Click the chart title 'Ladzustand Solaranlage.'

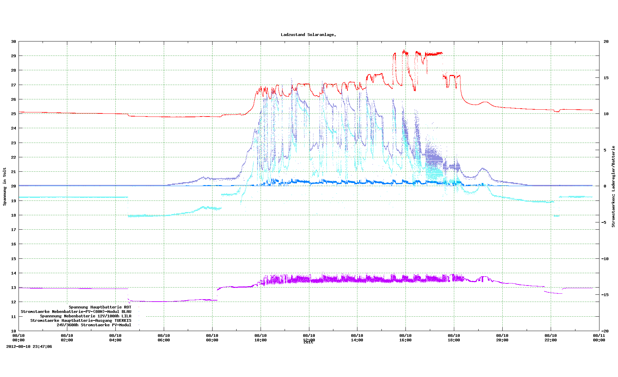point(308,35)
